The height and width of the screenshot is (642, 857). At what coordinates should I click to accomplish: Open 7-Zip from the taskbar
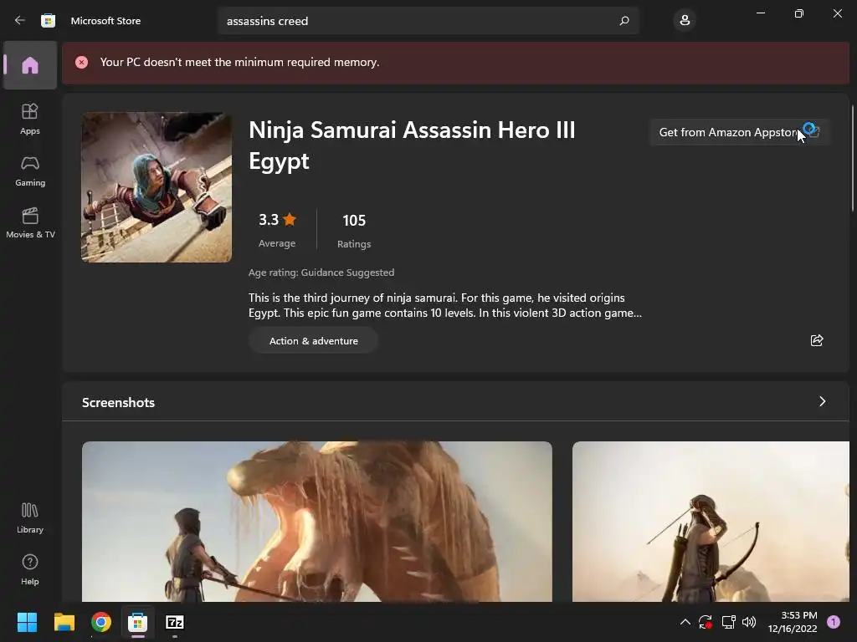[175, 622]
